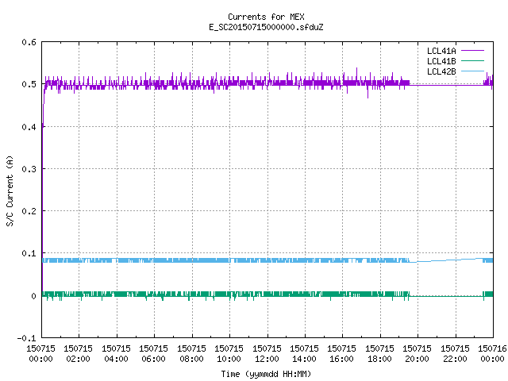Click the green legend line sample for LCL41B

[472, 60]
